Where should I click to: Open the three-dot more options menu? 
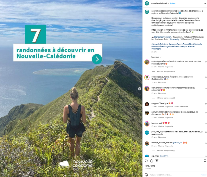click(205, 4)
